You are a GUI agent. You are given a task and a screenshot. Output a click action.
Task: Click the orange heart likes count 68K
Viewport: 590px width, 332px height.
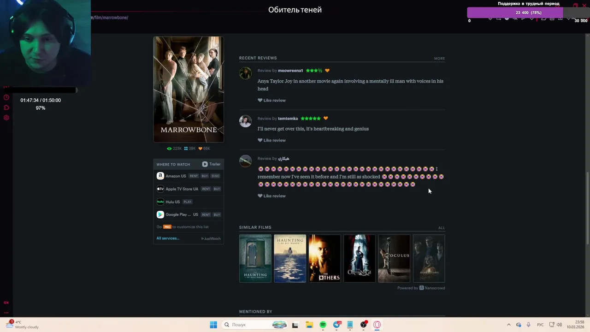click(x=204, y=148)
